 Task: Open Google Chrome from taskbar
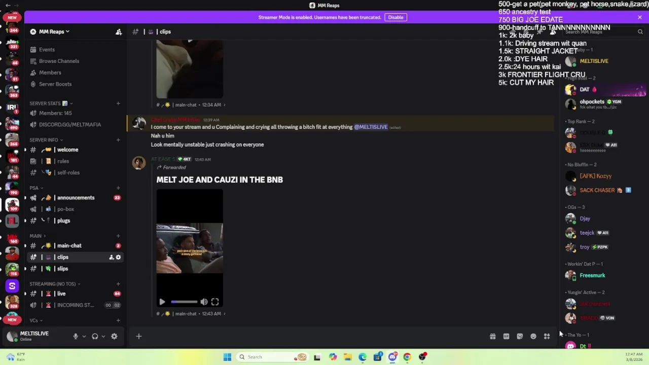coord(407,357)
